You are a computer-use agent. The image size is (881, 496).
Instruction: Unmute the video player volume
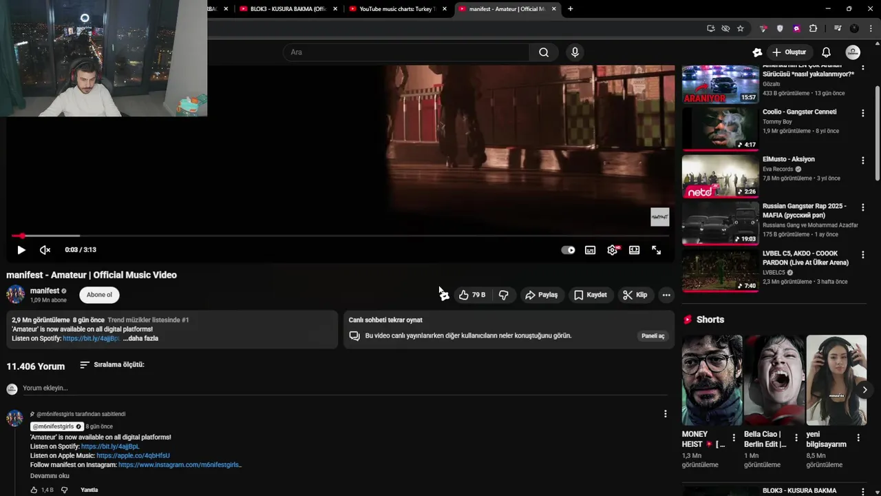point(45,250)
